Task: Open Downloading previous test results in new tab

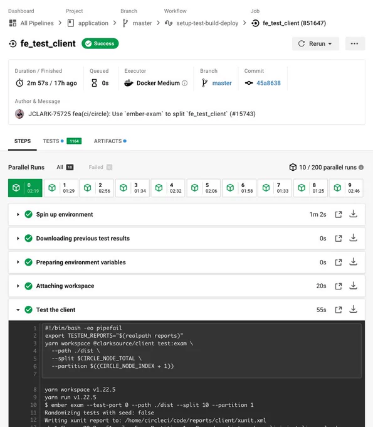Action: click(339, 239)
